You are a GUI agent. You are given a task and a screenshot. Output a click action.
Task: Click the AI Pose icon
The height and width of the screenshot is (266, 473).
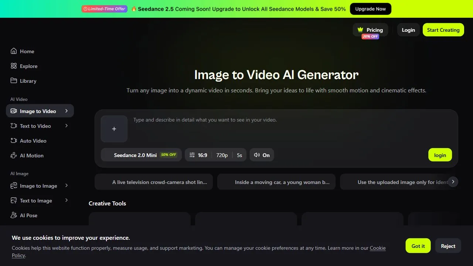point(14,215)
